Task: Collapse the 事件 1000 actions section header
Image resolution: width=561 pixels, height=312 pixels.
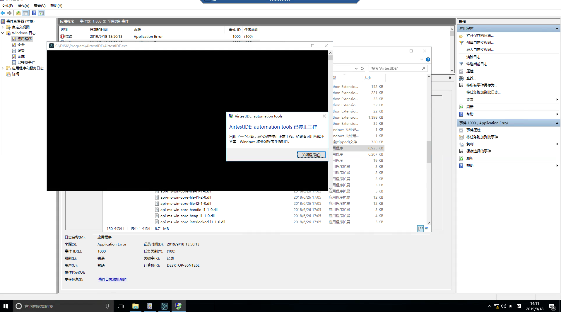Action: pos(557,123)
